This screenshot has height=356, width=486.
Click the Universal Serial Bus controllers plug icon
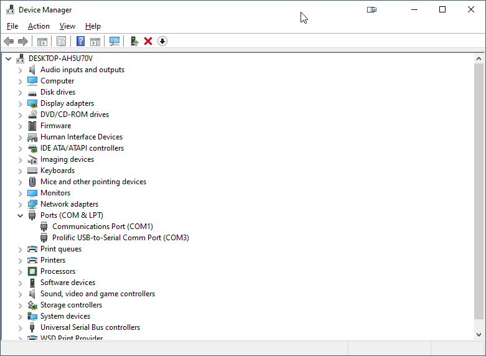tap(32, 327)
